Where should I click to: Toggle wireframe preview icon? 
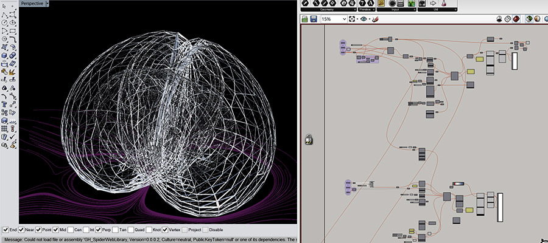[x=508, y=19]
